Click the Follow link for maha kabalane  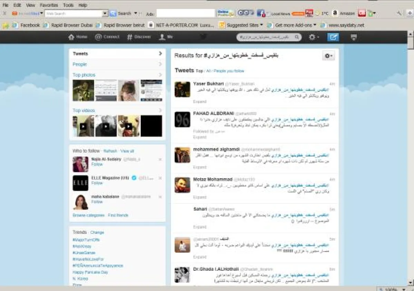coord(97,202)
